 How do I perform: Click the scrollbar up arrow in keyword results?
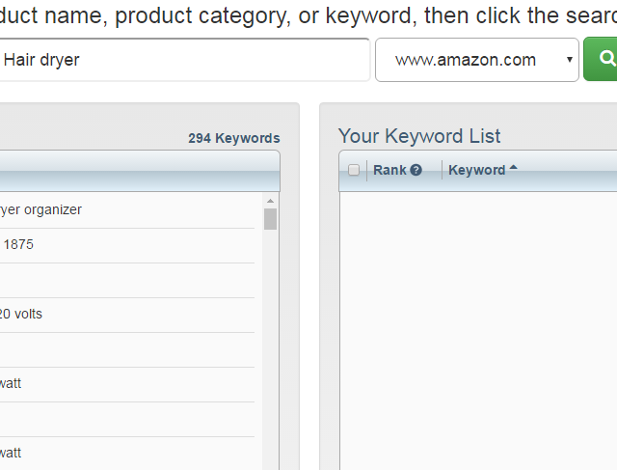(270, 200)
